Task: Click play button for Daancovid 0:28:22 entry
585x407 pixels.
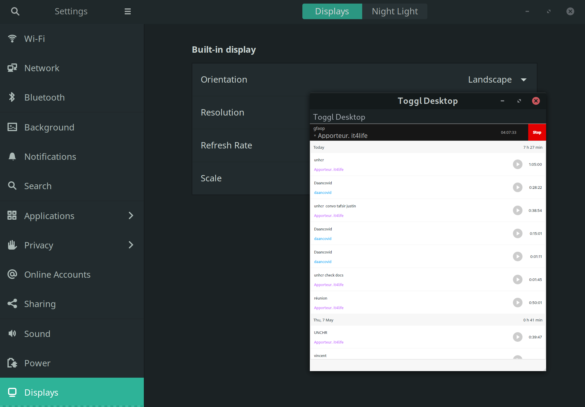Action: [x=518, y=187]
